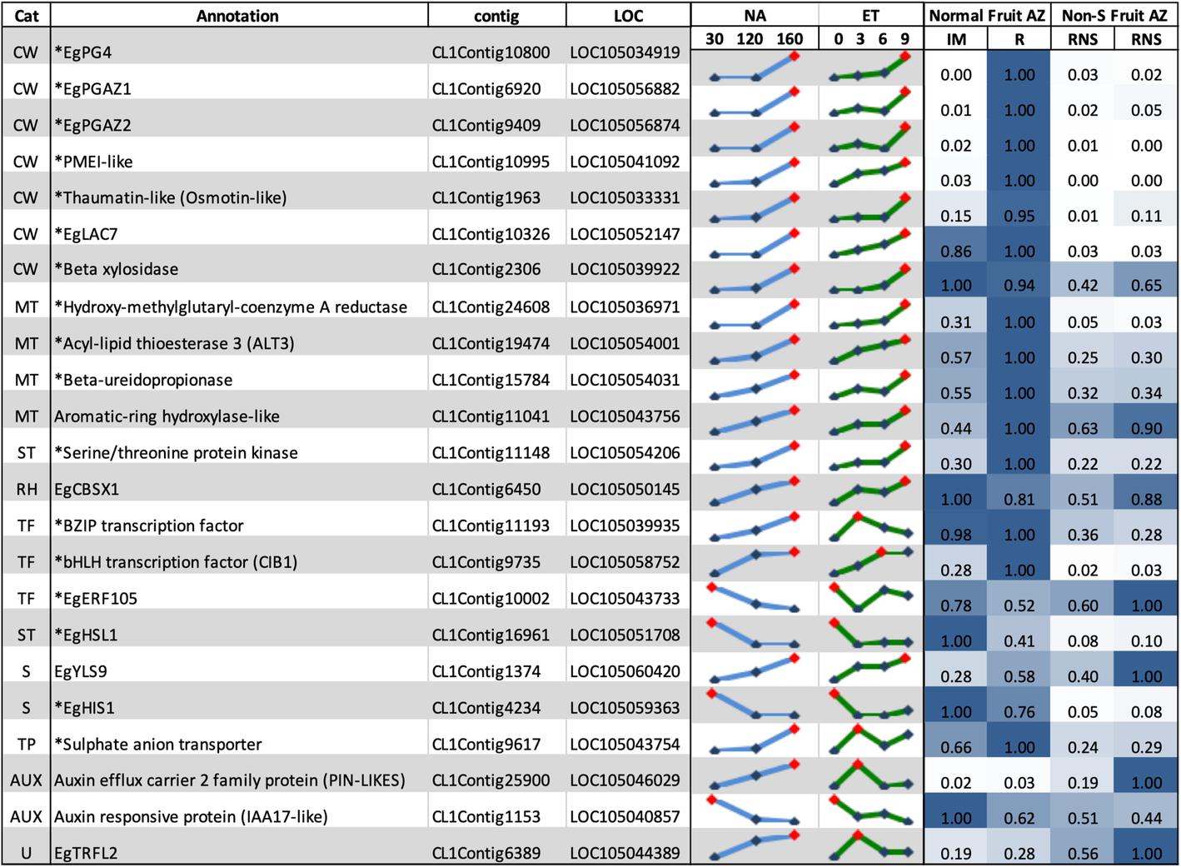Image resolution: width=1181 pixels, height=867 pixels.
Task: Select the *EgHIS1 annotation
Action: pos(84,709)
